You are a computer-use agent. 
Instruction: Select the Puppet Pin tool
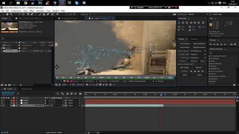coord(58,14)
